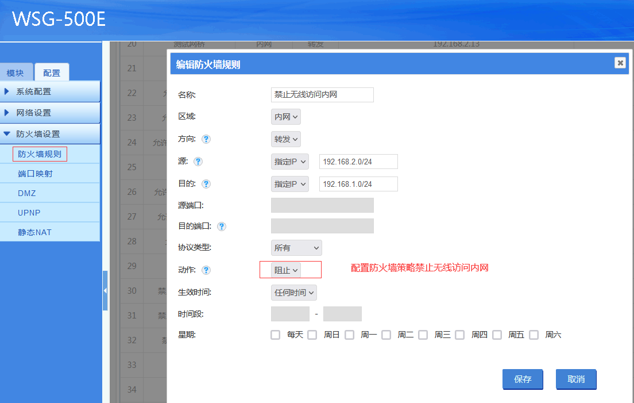
Task: Tick the 周六 checkbox
Action: (534, 335)
